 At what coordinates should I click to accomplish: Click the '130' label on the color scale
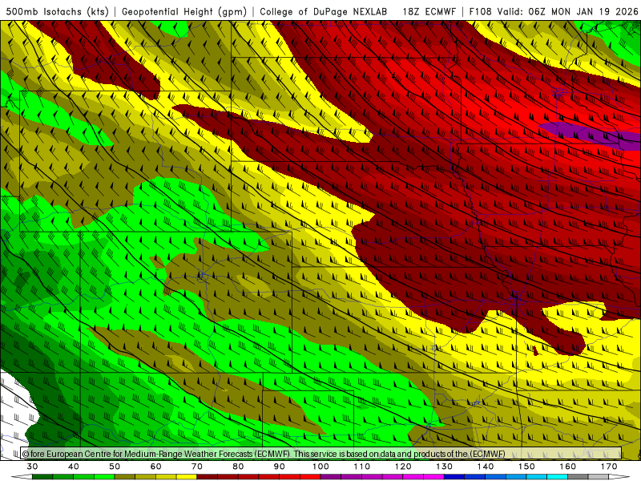pyautogui.click(x=444, y=467)
